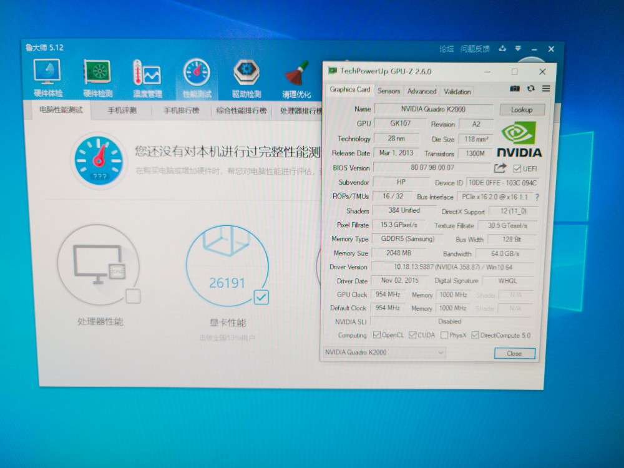Open the 驱动检测 driver detection icon
The width and height of the screenshot is (624, 468).
tap(246, 79)
